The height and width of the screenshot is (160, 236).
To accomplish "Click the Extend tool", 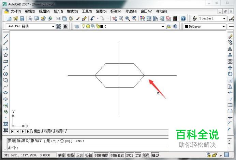I will point(230,99).
